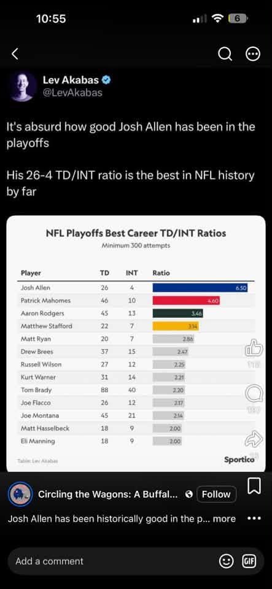Tap the blue Josh Allen ratio bar
Image resolution: width=272 pixels, height=589 pixels.
pyautogui.click(x=200, y=288)
